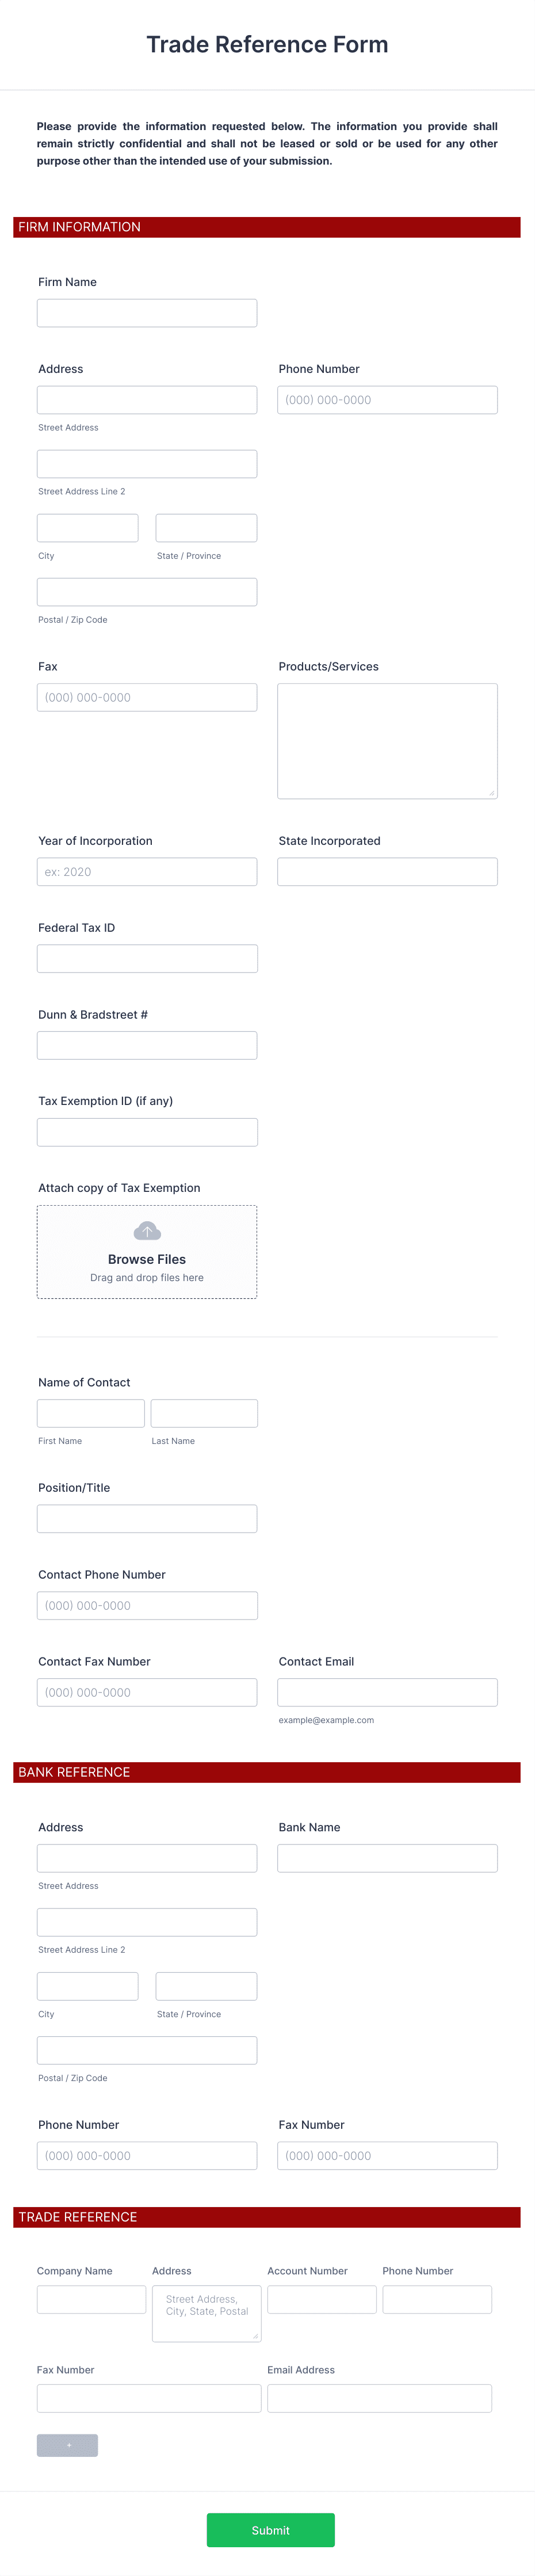Click the contact Last Name field
This screenshot has width=535, height=2576.
coord(204,1413)
